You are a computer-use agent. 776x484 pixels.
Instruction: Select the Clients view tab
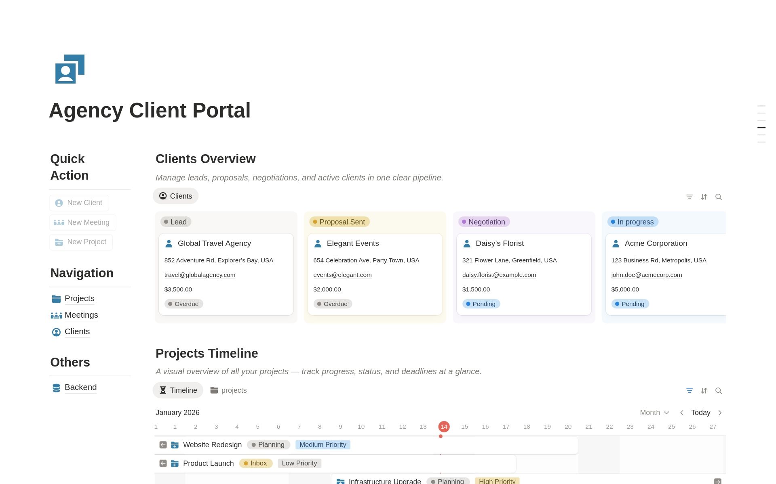[175, 196]
